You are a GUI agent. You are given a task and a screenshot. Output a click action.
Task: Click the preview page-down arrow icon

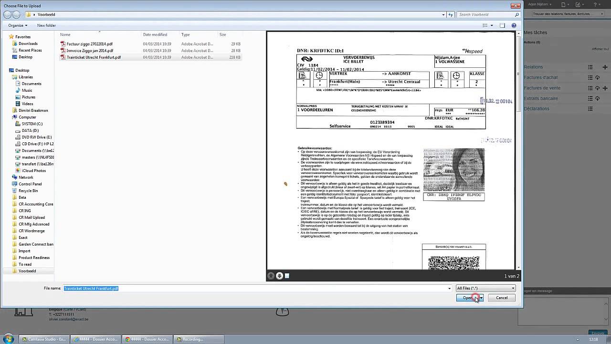[280, 276]
